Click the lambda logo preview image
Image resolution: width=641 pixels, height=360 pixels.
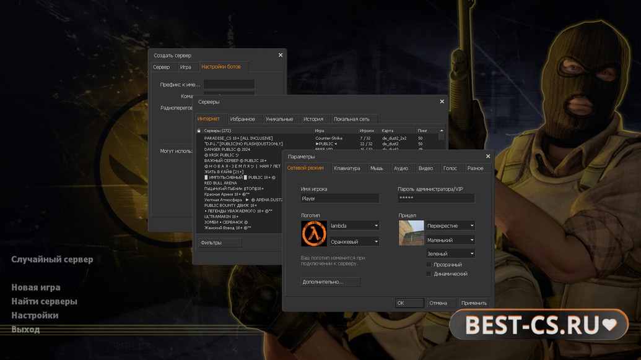point(314,233)
